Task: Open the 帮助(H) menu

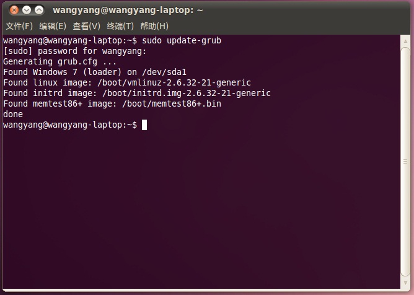Action: click(x=154, y=26)
